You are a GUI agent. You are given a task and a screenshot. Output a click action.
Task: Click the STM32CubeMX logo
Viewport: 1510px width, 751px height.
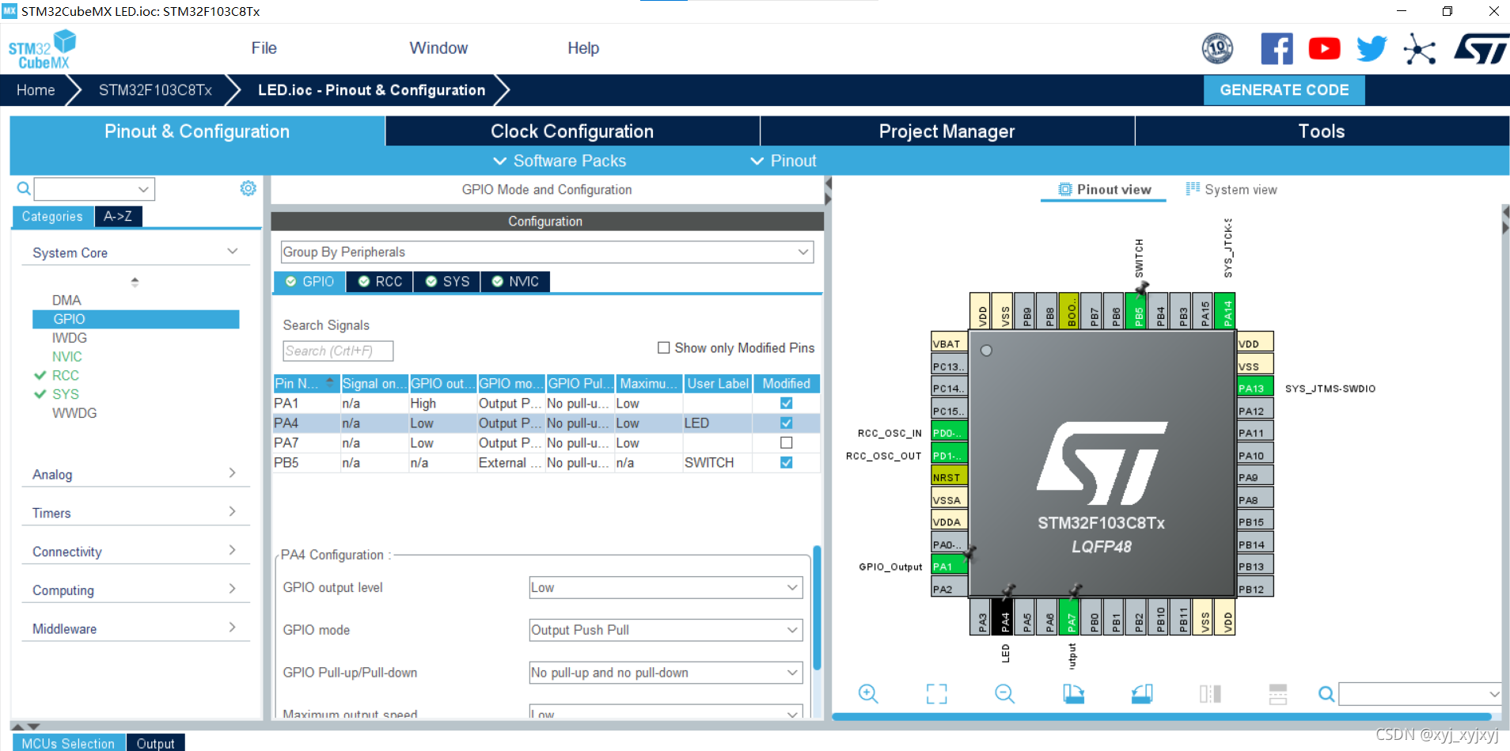pos(42,49)
